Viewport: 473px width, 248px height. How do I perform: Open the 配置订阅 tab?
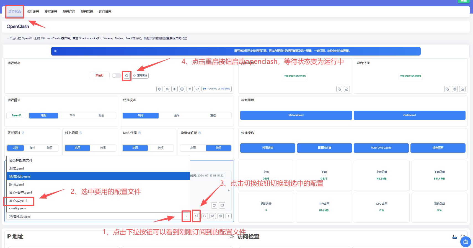[x=69, y=12]
